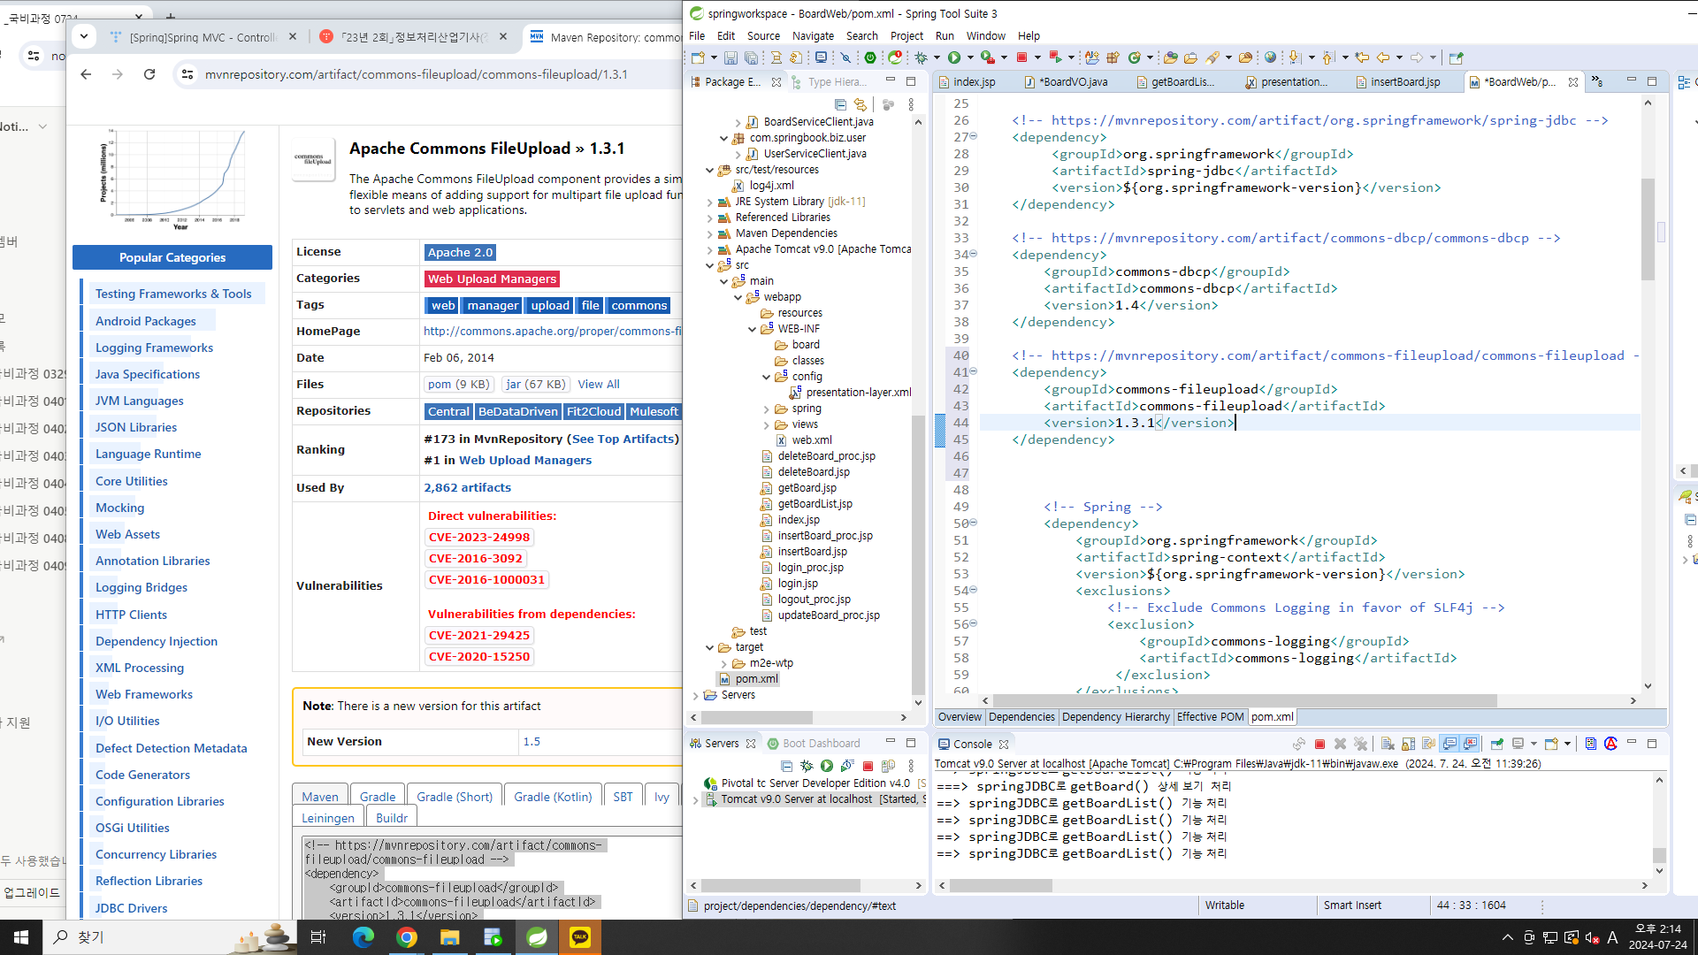This screenshot has width=1698, height=955.
Task: Open the Run button dropdown arrow
Action: tap(970, 57)
